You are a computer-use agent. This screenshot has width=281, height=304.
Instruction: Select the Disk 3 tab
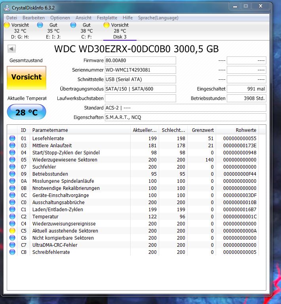[120, 31]
